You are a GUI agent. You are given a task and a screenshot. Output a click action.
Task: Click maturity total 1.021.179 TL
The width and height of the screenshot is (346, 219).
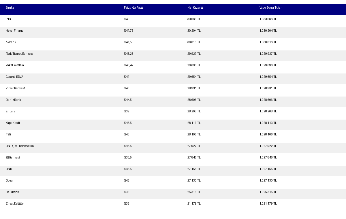(268, 204)
